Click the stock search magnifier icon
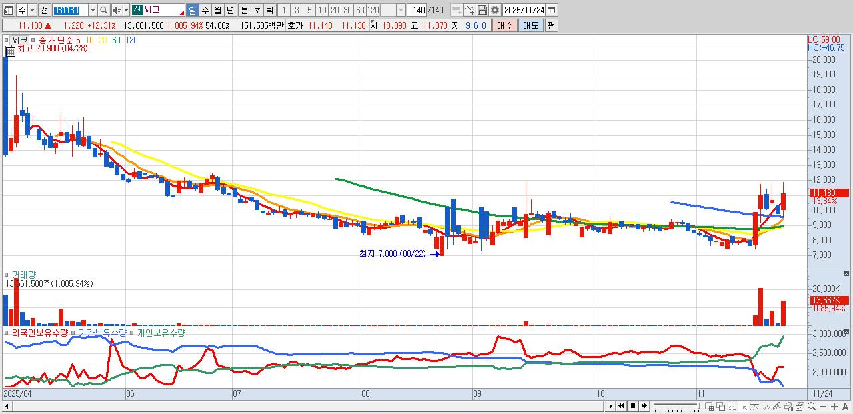Image resolution: width=853 pixels, height=414 pixels. click(x=104, y=10)
